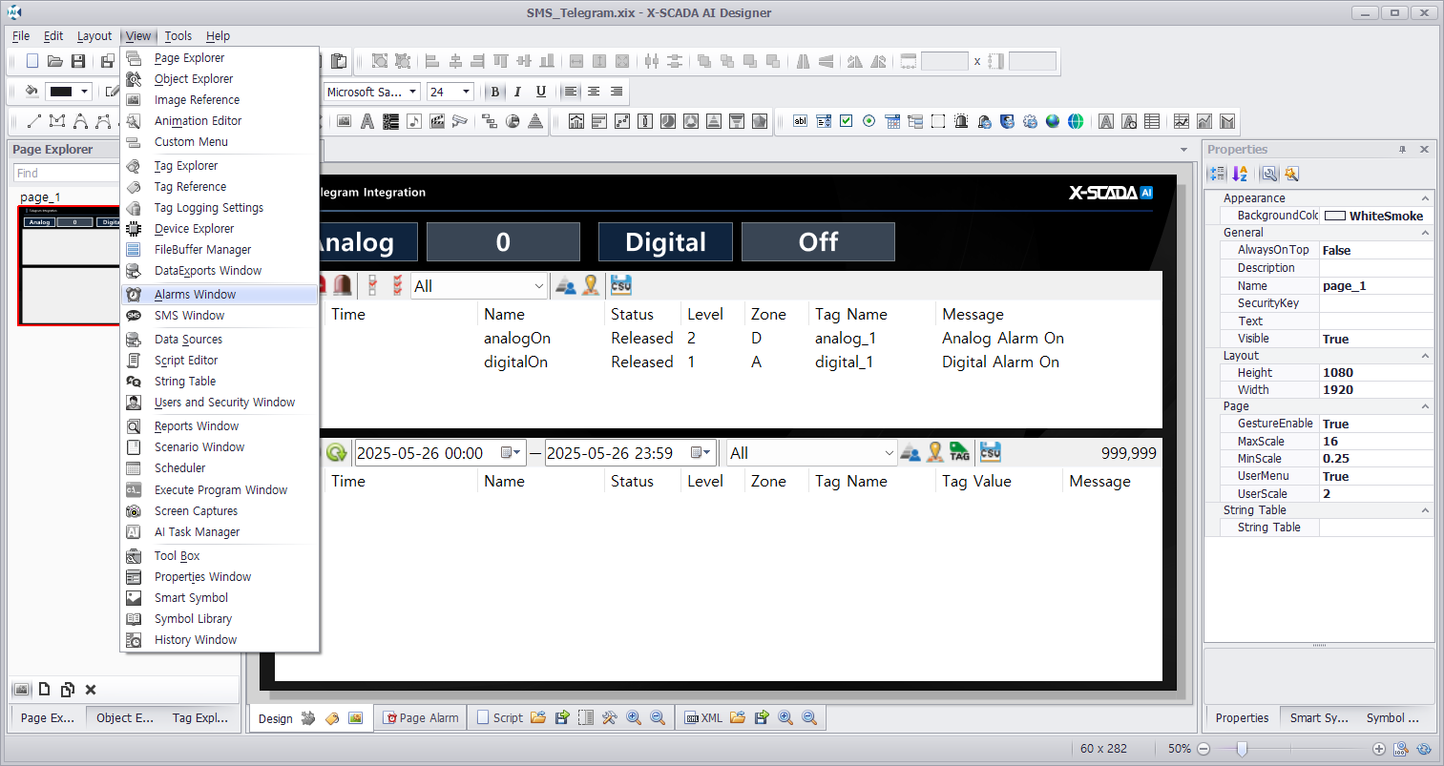Click the Find field in Page Explorer
The width and height of the screenshot is (1444, 766).
[67, 174]
